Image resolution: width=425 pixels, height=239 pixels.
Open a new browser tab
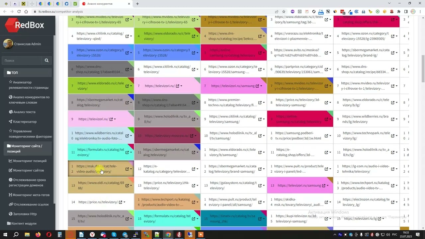tap(137, 4)
